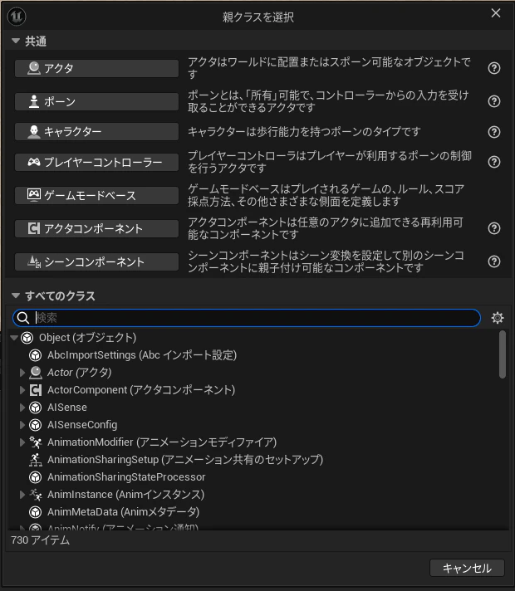Expand the ActorComponent tree node
This screenshot has height=591, width=515.
[22, 390]
